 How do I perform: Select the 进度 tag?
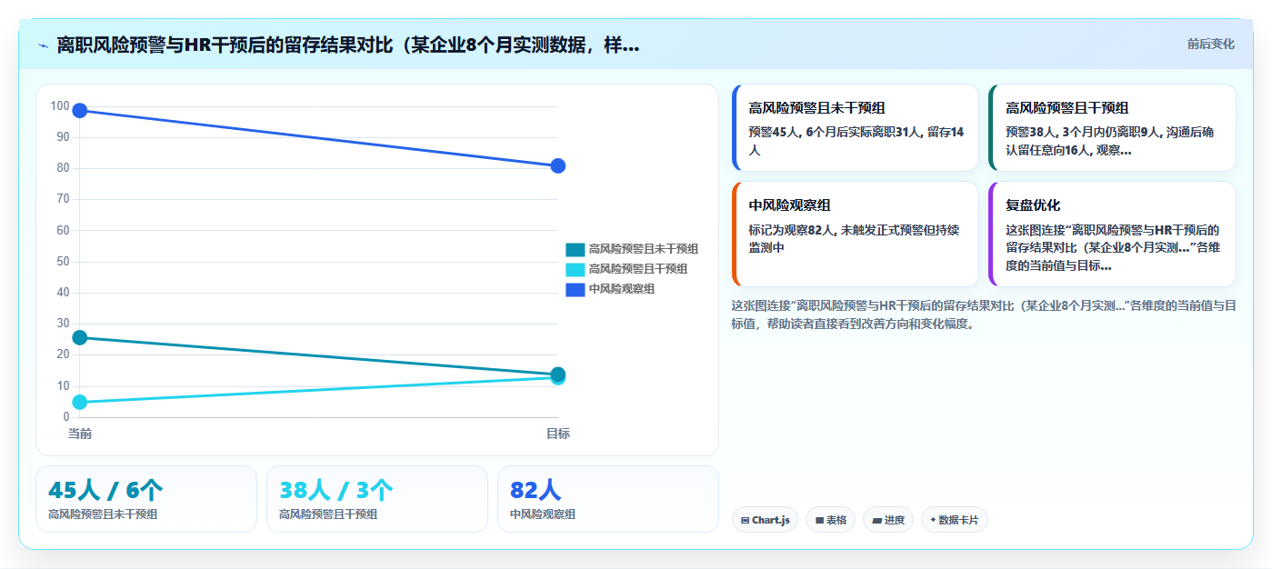click(888, 520)
